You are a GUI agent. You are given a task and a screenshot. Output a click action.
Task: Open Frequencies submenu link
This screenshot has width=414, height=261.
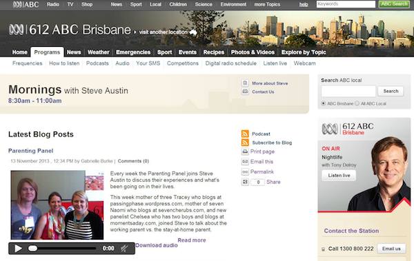27,63
